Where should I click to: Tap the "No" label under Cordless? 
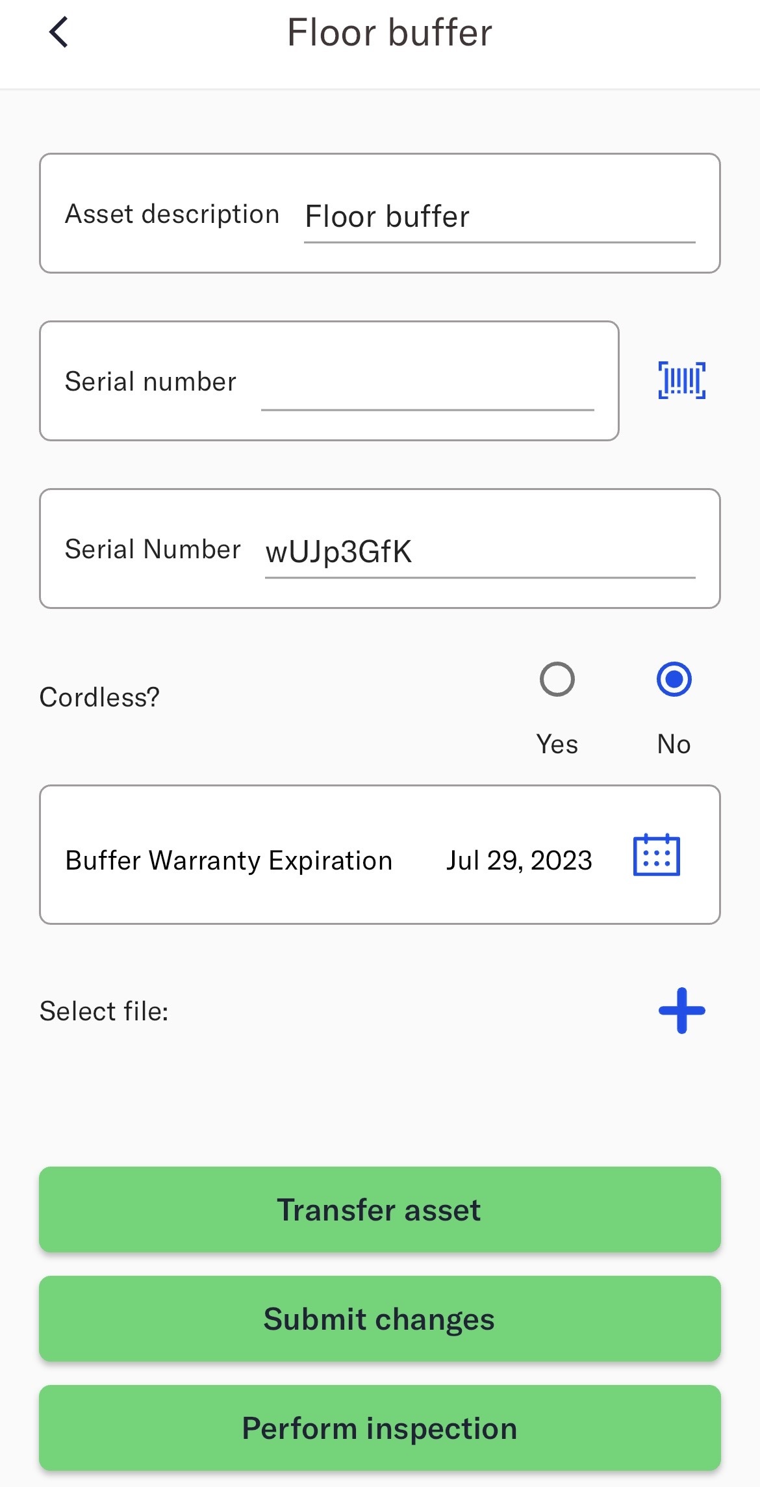click(674, 744)
